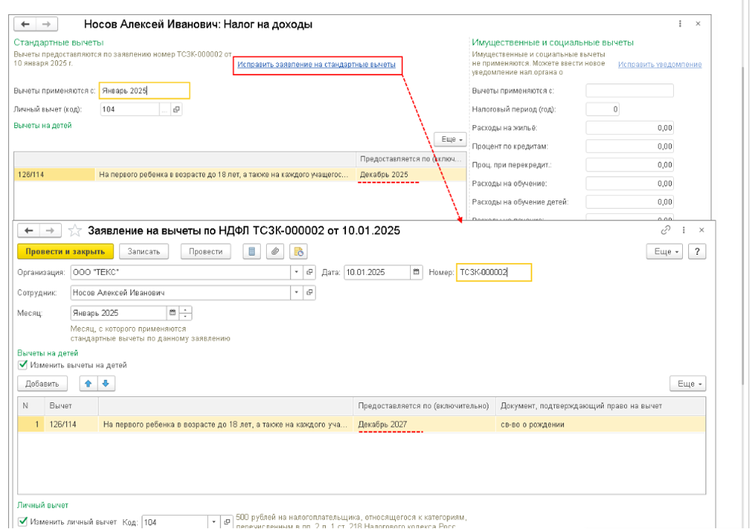Viewport: 750px width, 529px height.
Task: Click back arrow in Заявление на вычеты window
Action: (28, 231)
